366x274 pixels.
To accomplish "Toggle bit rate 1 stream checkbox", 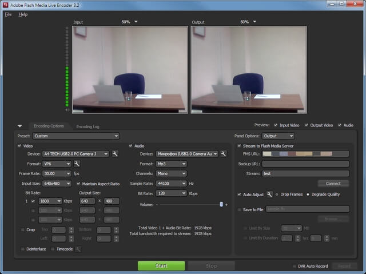I will tap(33, 201).
